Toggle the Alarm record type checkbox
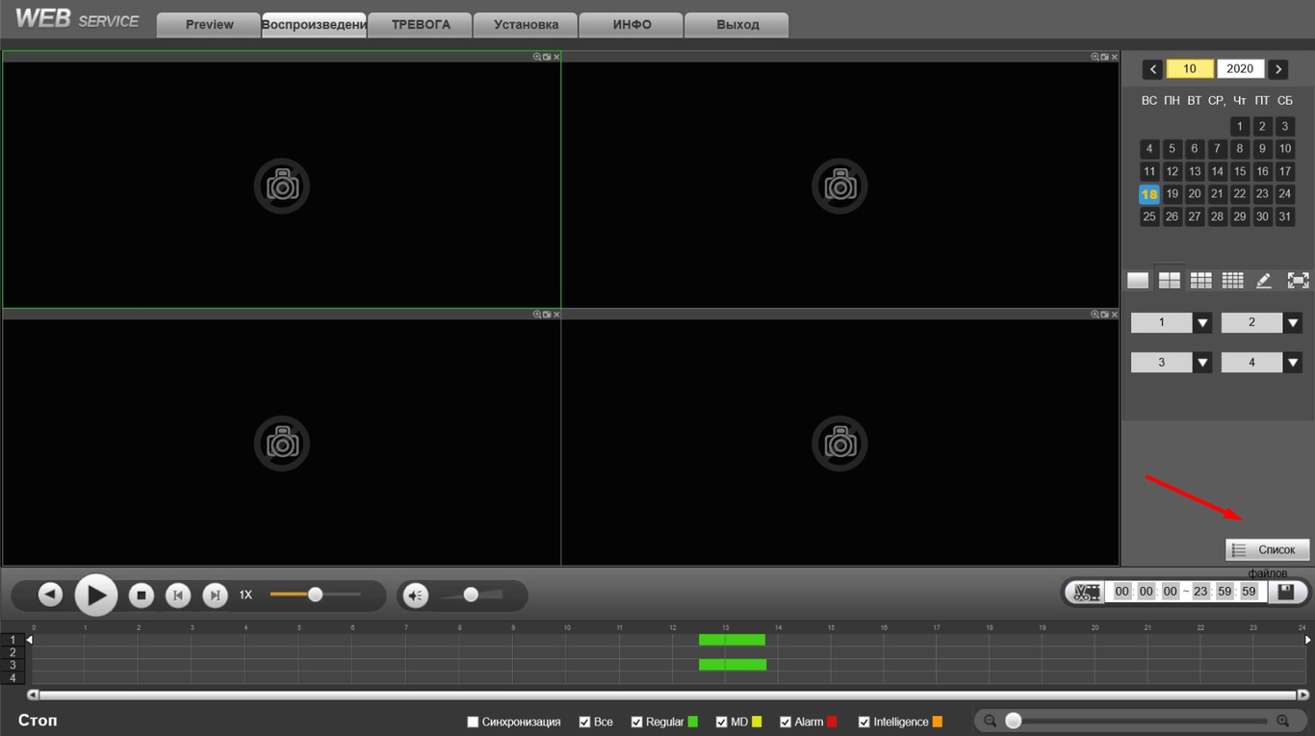 [786, 722]
